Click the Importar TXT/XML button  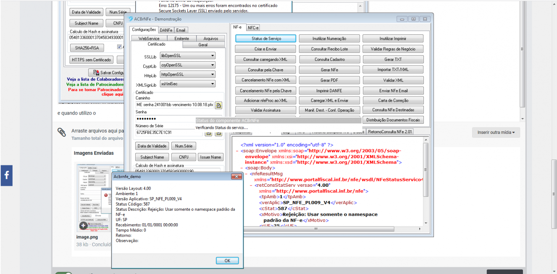coord(393,70)
